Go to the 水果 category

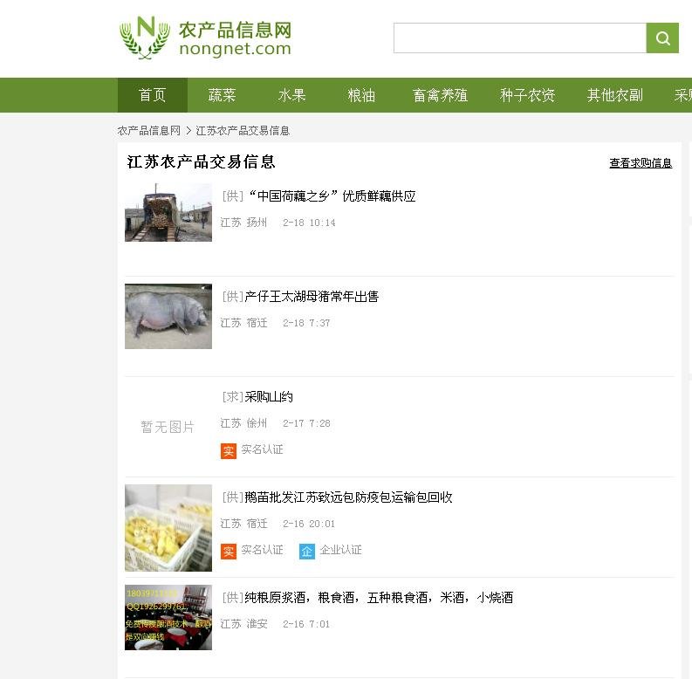tap(292, 95)
